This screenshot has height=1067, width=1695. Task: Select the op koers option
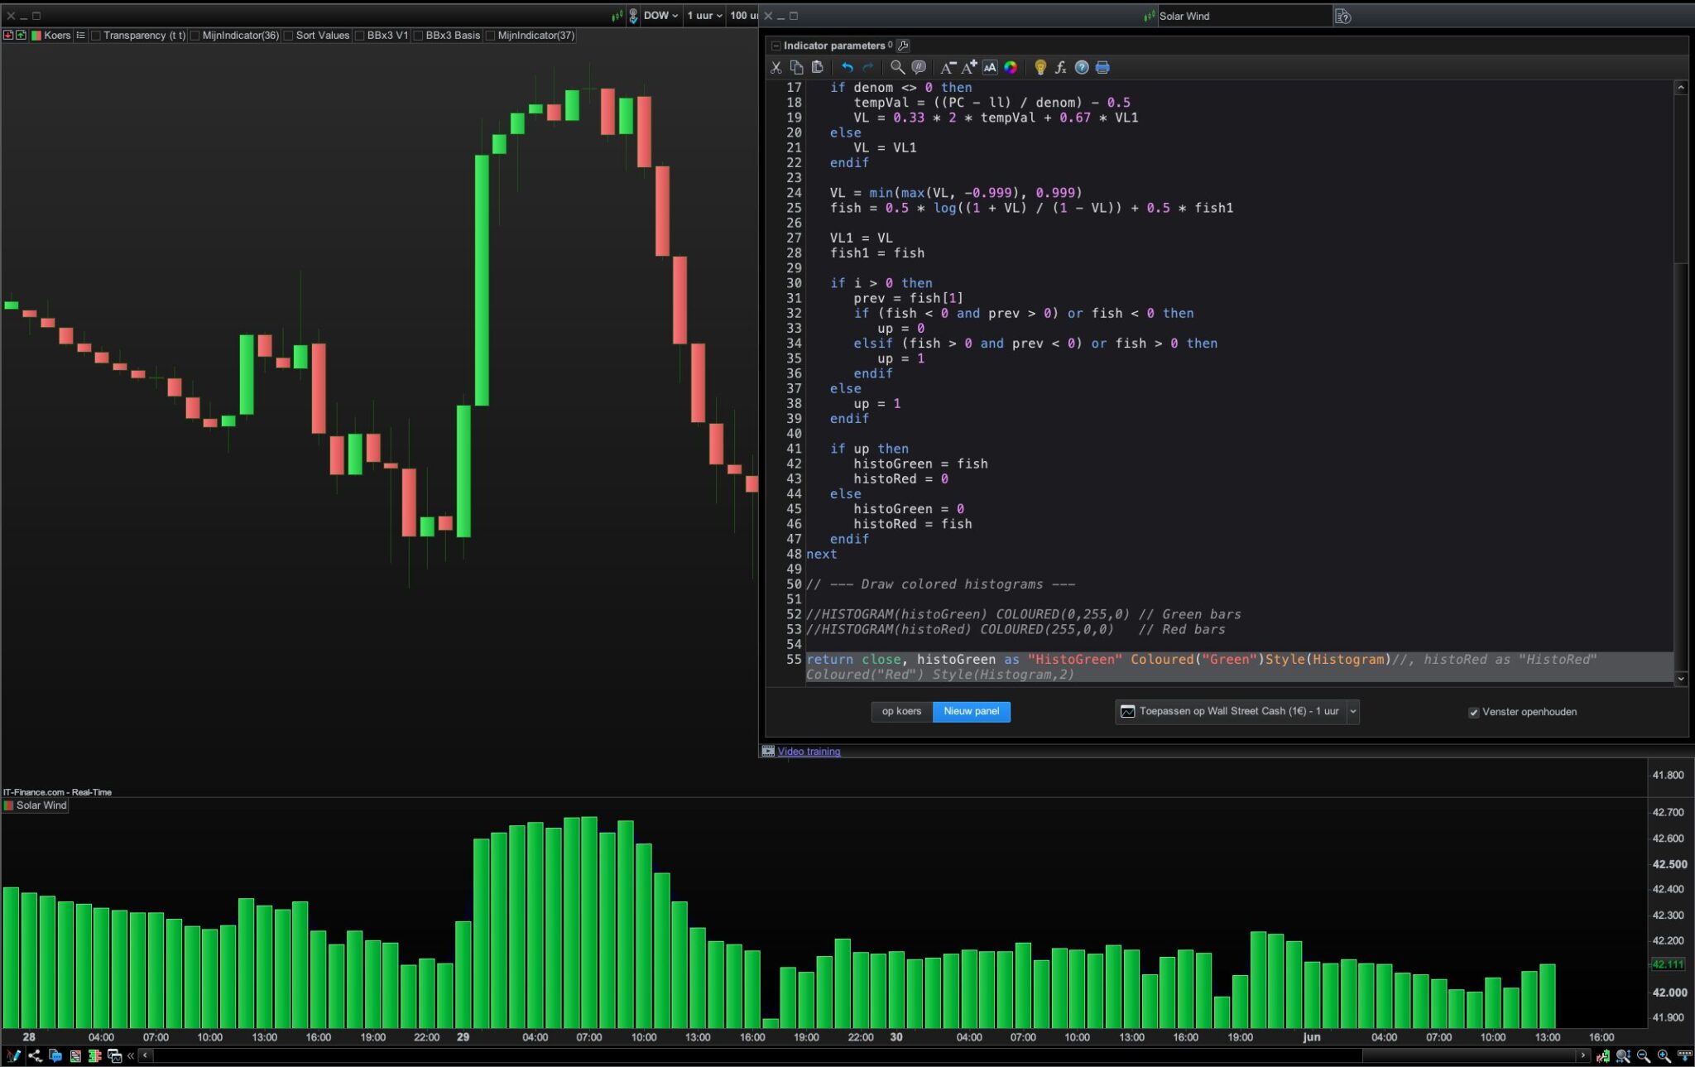901,712
